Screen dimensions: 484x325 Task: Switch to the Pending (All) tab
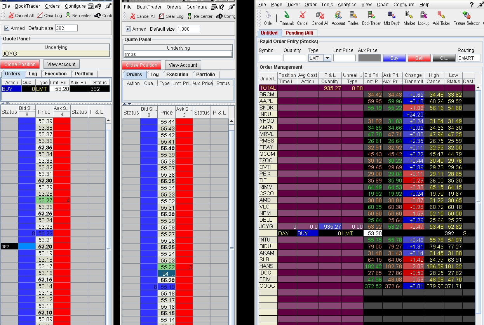(x=299, y=33)
